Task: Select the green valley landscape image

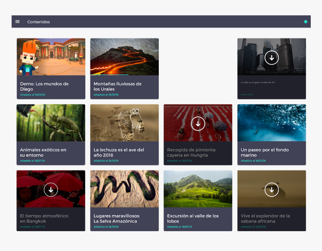Action: (198, 189)
